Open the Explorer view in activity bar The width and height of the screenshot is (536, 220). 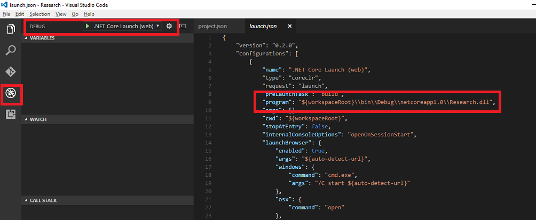tap(11, 29)
